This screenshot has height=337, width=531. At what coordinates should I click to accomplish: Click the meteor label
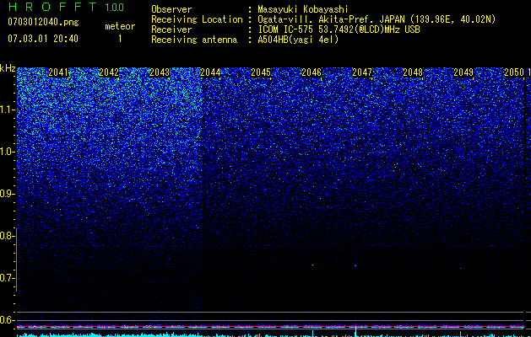coord(120,26)
